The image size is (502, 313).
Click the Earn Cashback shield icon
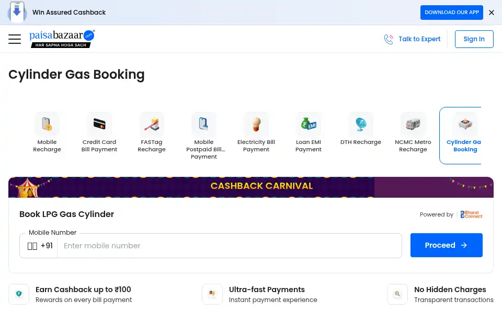point(19,294)
